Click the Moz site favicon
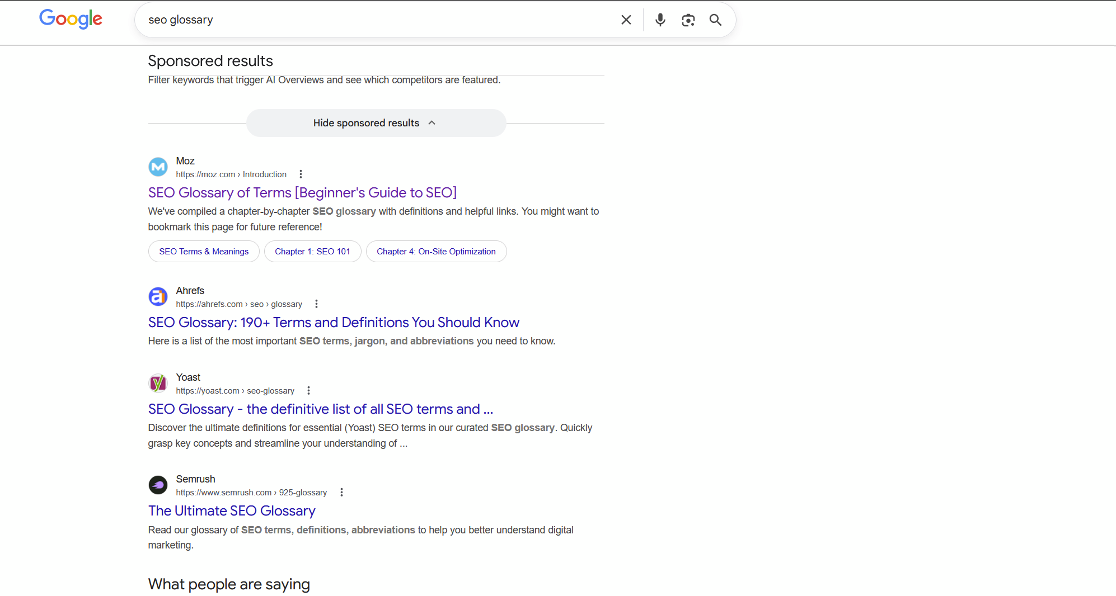1116x596 pixels. [158, 167]
